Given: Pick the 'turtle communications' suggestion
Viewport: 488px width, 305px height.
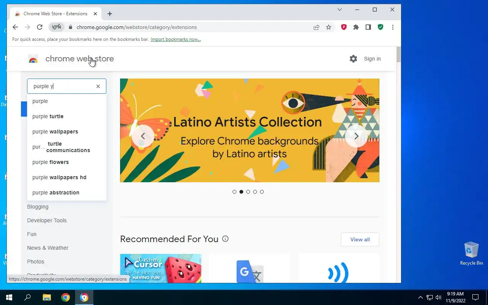Looking at the screenshot, I should tap(67, 147).
